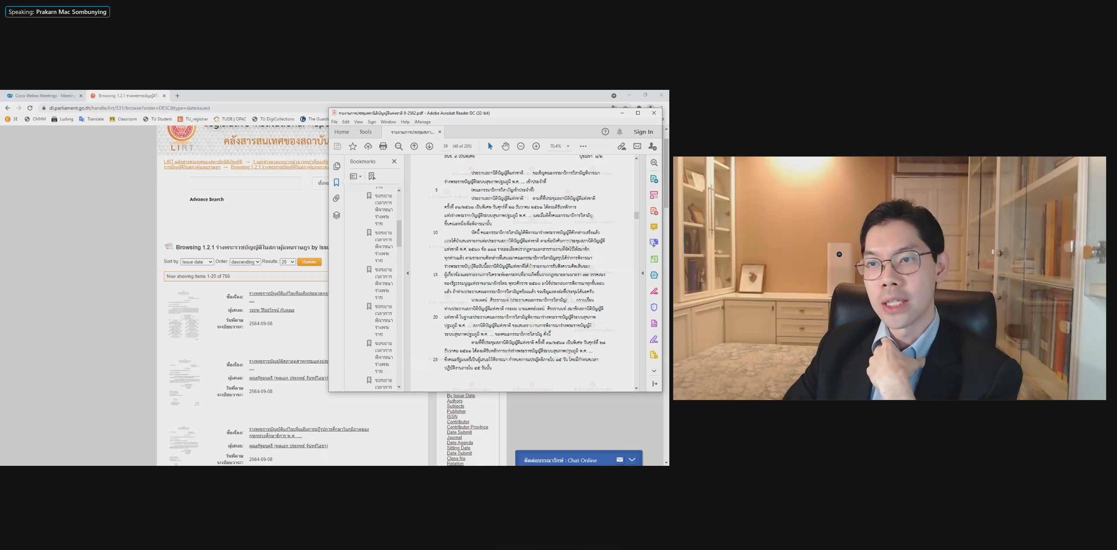The height and width of the screenshot is (550, 1117).
Task: Open the Authors browse link
Action: click(x=455, y=401)
